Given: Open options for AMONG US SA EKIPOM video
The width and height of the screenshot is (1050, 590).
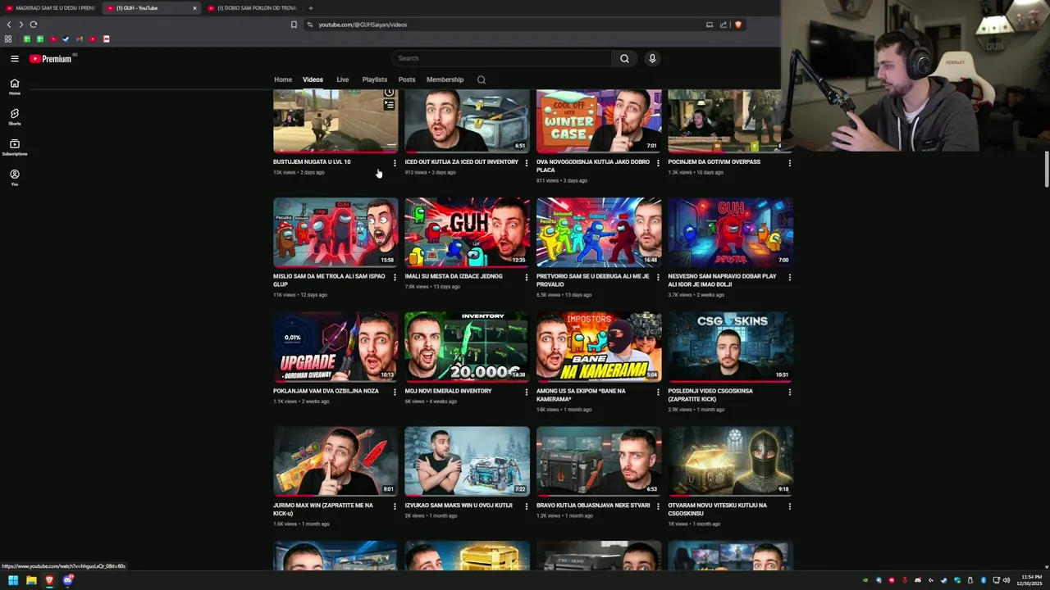Looking at the screenshot, I should (x=658, y=393).
